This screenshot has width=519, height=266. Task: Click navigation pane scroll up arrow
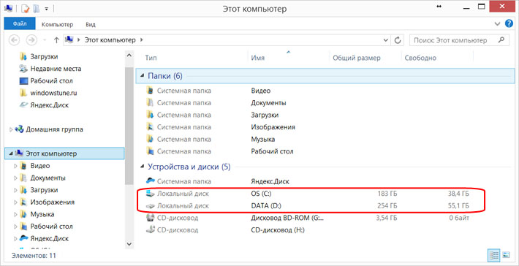tap(129, 56)
